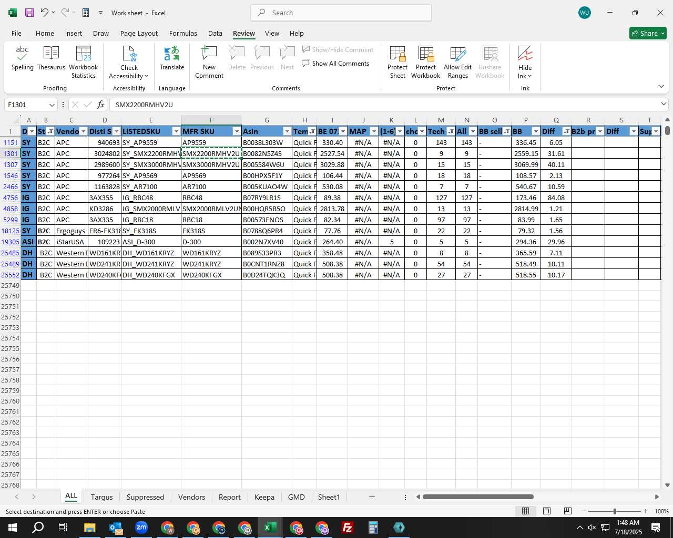Screen dimensions: 673x538
Task: Open Allow Edit Ranges
Action: pyautogui.click(x=457, y=62)
